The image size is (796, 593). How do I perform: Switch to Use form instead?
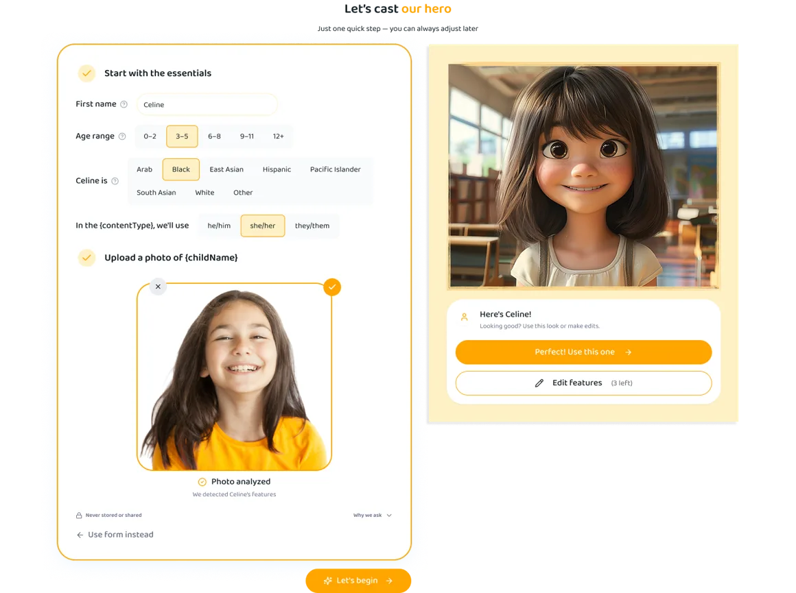115,535
